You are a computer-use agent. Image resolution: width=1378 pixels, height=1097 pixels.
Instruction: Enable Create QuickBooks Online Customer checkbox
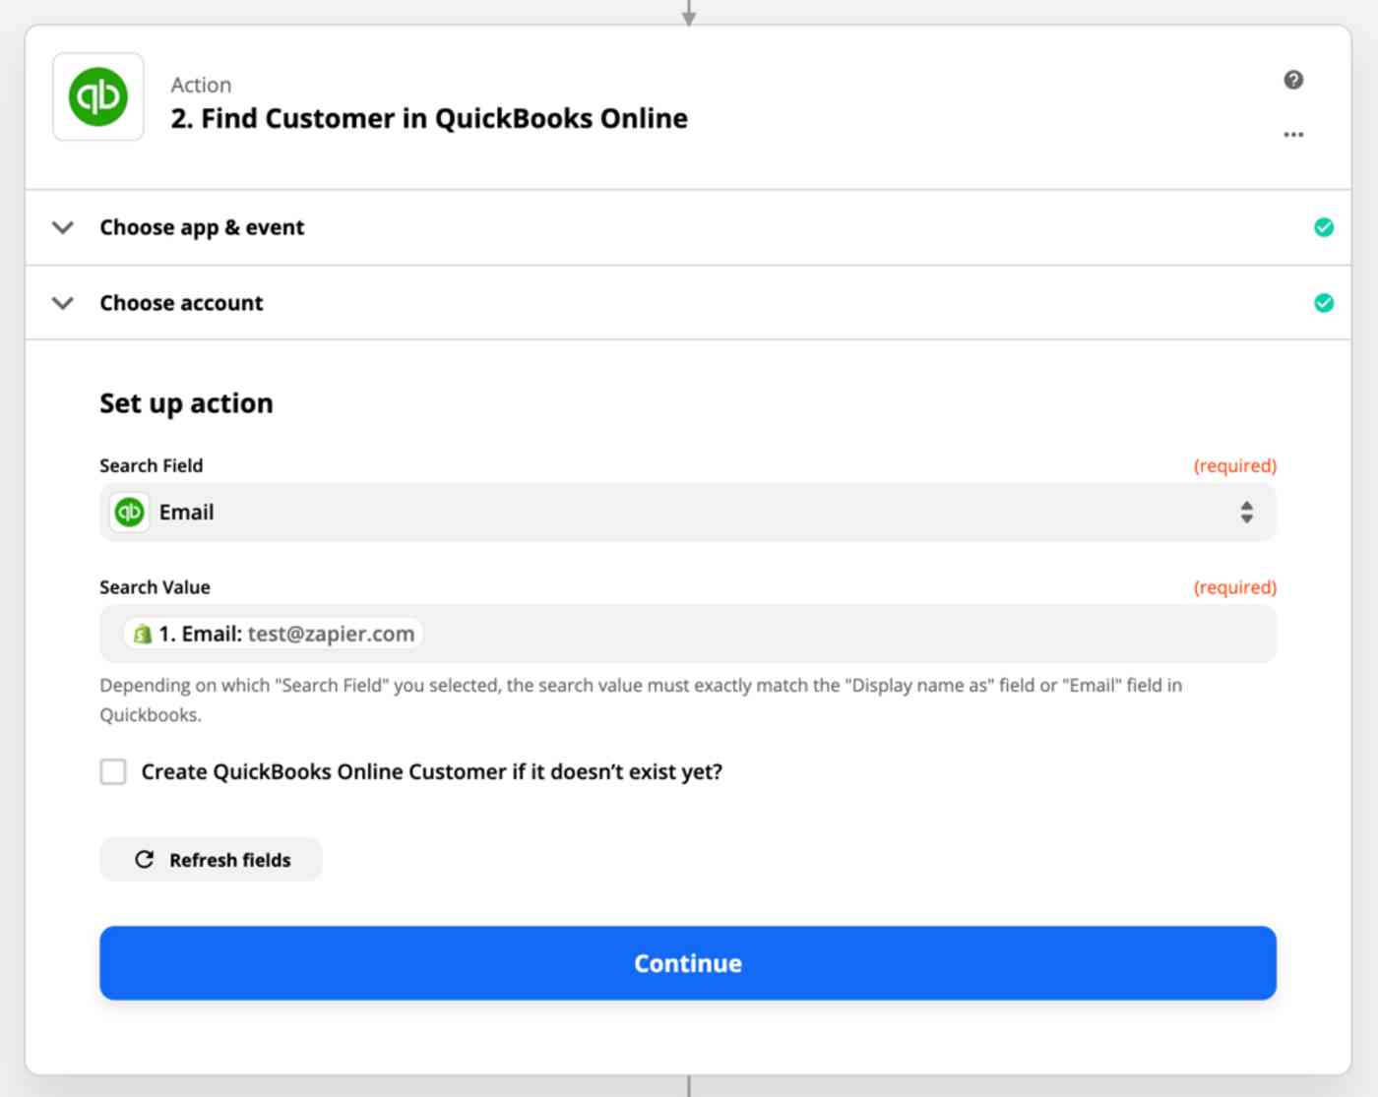113,771
